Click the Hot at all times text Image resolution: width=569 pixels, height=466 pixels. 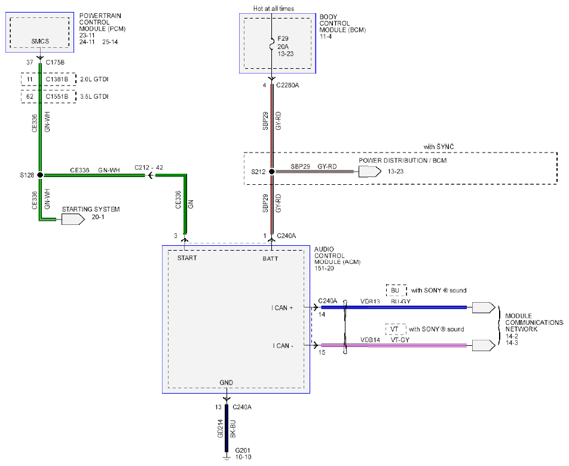(x=273, y=8)
